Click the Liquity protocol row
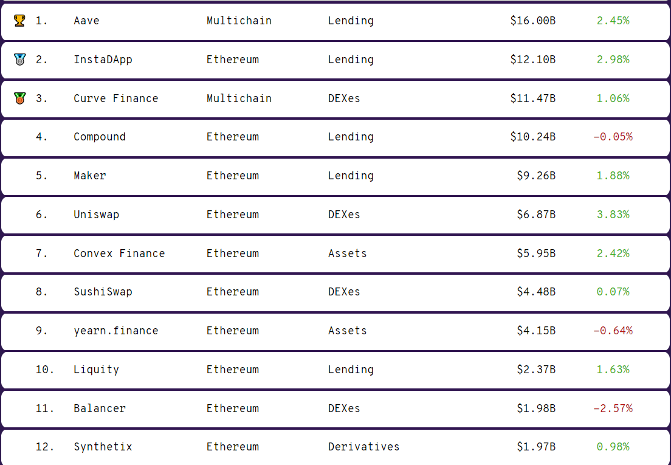This screenshot has height=465, width=671. point(335,370)
